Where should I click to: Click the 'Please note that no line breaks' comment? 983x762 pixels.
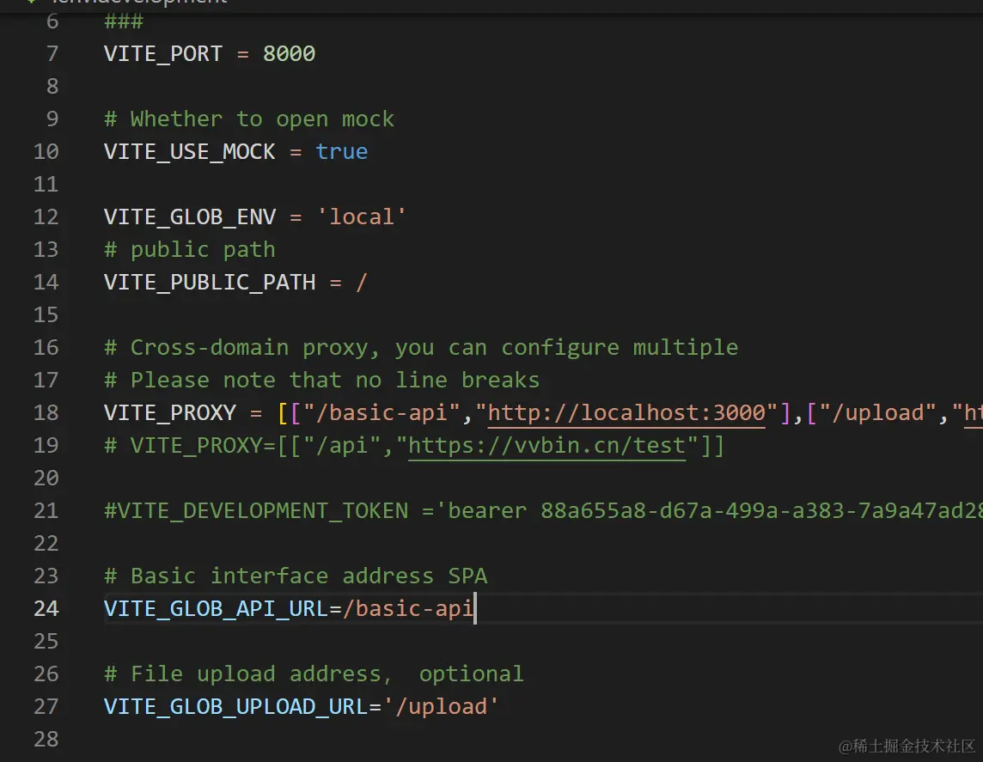pos(321,380)
